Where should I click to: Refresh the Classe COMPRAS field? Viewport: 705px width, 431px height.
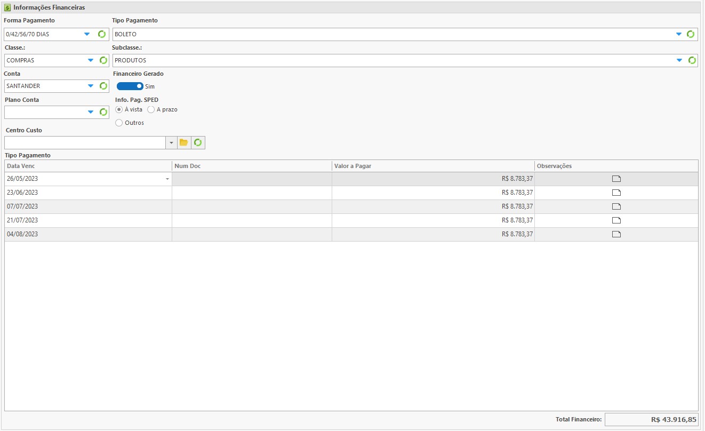click(103, 60)
